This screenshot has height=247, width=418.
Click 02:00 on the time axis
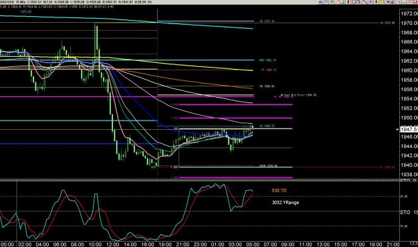click(x=25, y=244)
